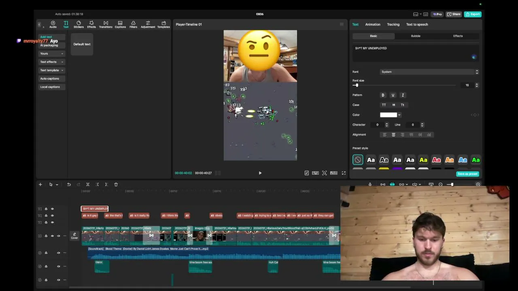Image resolution: width=518 pixels, height=291 pixels.
Task: Lock the top text track
Action: (x=46, y=209)
